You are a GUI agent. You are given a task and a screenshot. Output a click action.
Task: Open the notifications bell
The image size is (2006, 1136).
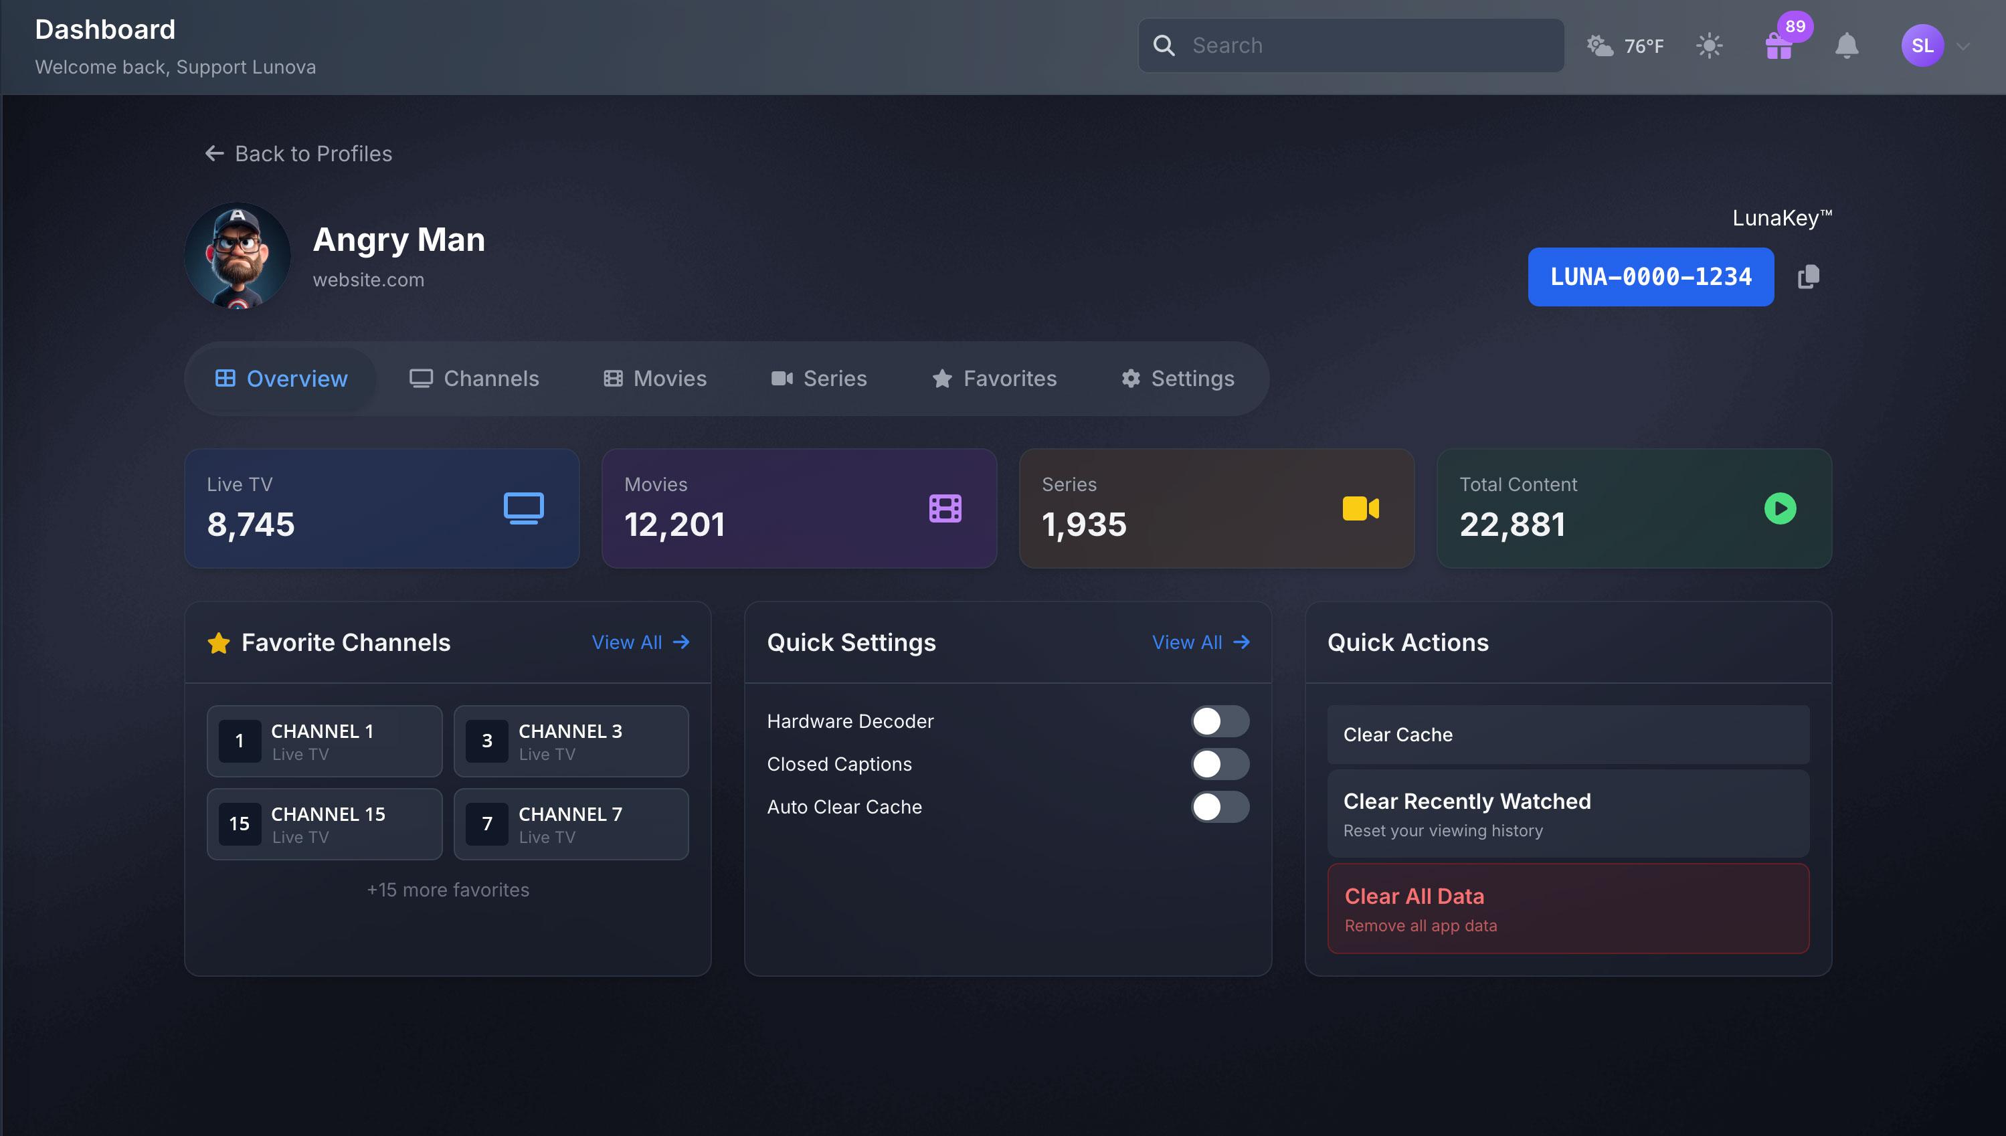click(x=1846, y=47)
